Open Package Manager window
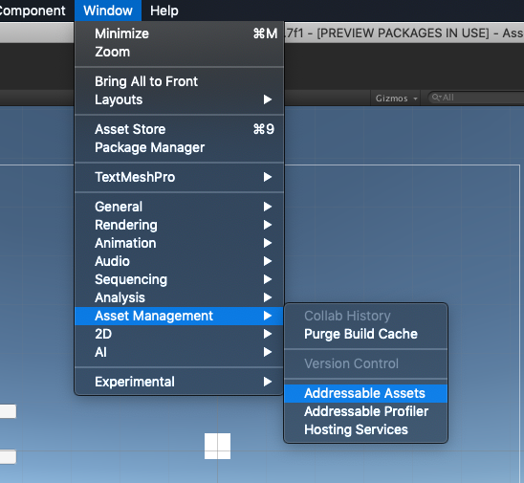524x483 pixels. tap(179, 147)
